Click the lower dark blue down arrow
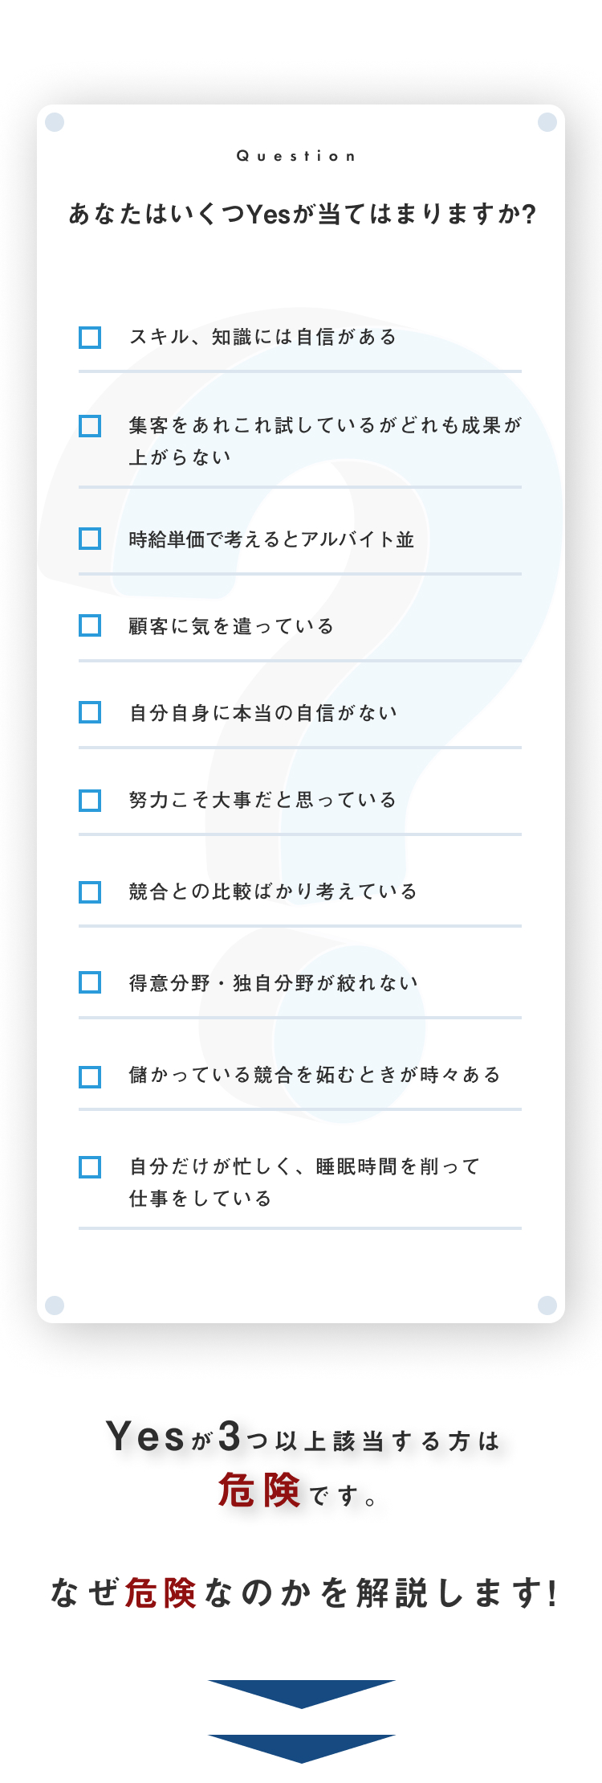Viewport: 602px width, 1783px height. pos(301,1746)
